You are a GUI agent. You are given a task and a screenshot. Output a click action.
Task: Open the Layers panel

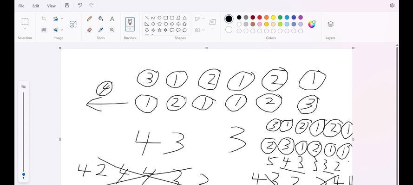[x=331, y=24]
